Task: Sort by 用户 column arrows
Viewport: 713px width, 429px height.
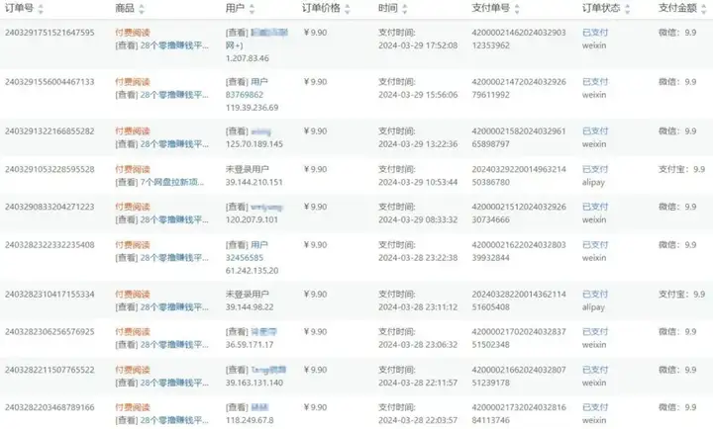Action: pyautogui.click(x=252, y=9)
